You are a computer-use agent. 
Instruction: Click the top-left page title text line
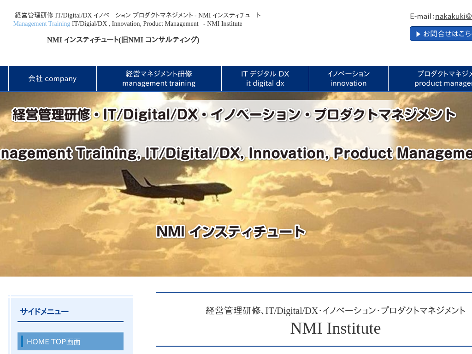tap(137, 15)
